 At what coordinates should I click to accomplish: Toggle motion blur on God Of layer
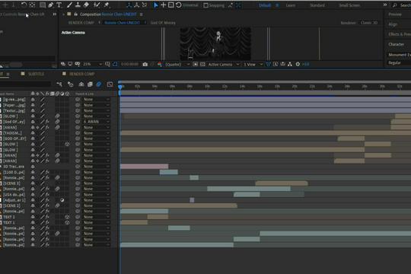coord(57,122)
